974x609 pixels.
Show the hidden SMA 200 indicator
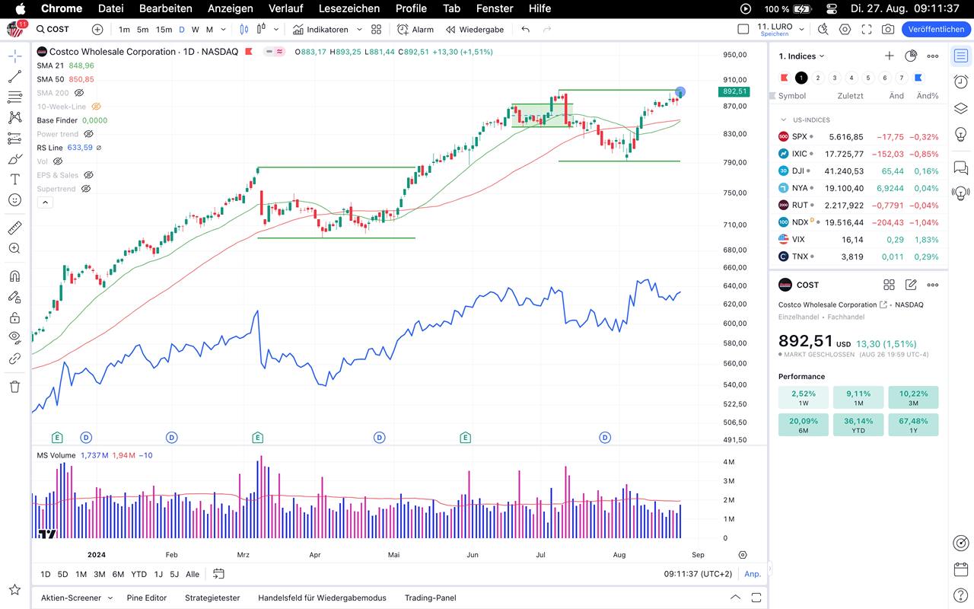79,93
